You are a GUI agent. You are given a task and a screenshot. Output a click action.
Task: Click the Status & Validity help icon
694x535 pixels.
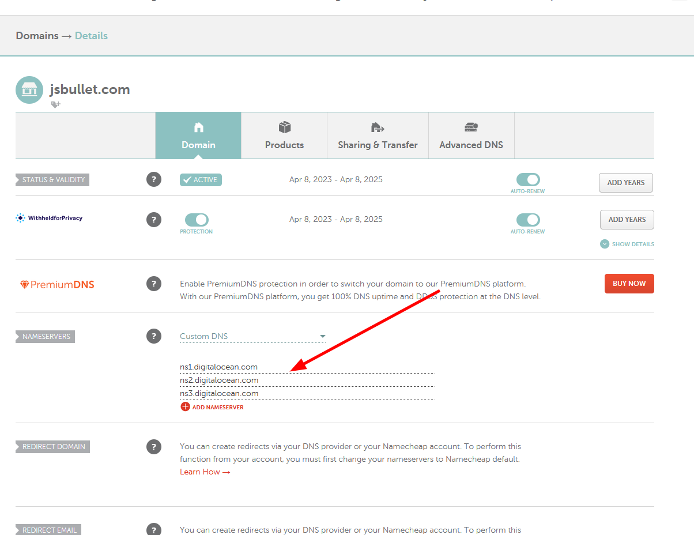[153, 179]
